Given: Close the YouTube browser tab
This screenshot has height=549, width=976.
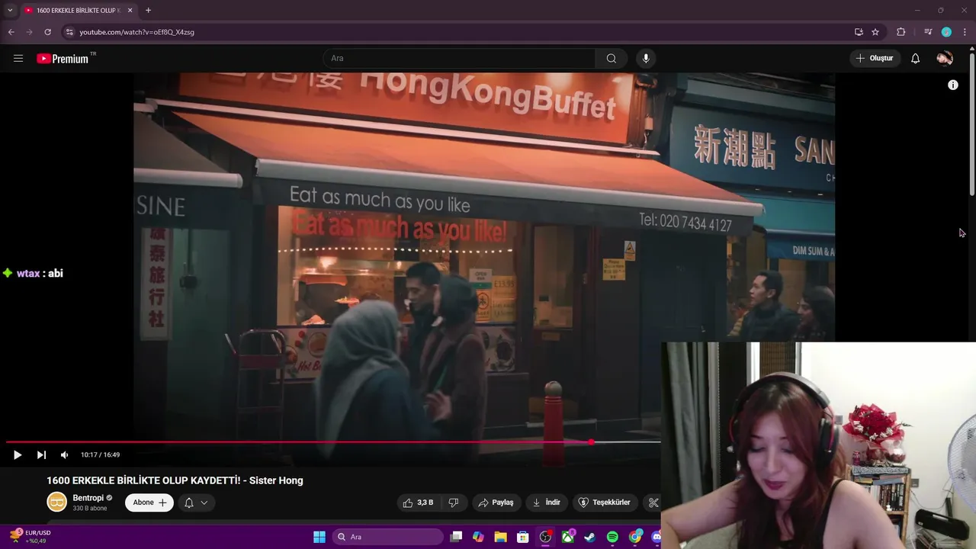Looking at the screenshot, I should pos(130,11).
